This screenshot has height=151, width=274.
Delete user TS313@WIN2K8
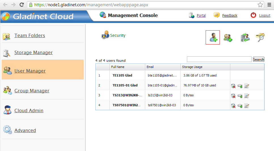pos(233,96)
